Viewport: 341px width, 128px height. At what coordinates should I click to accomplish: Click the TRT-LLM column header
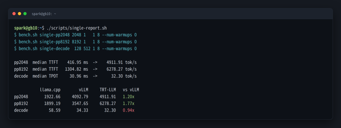click(108, 90)
